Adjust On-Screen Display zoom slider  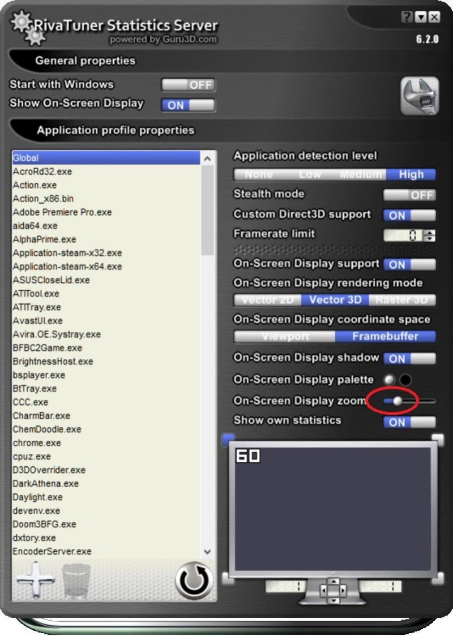click(398, 401)
